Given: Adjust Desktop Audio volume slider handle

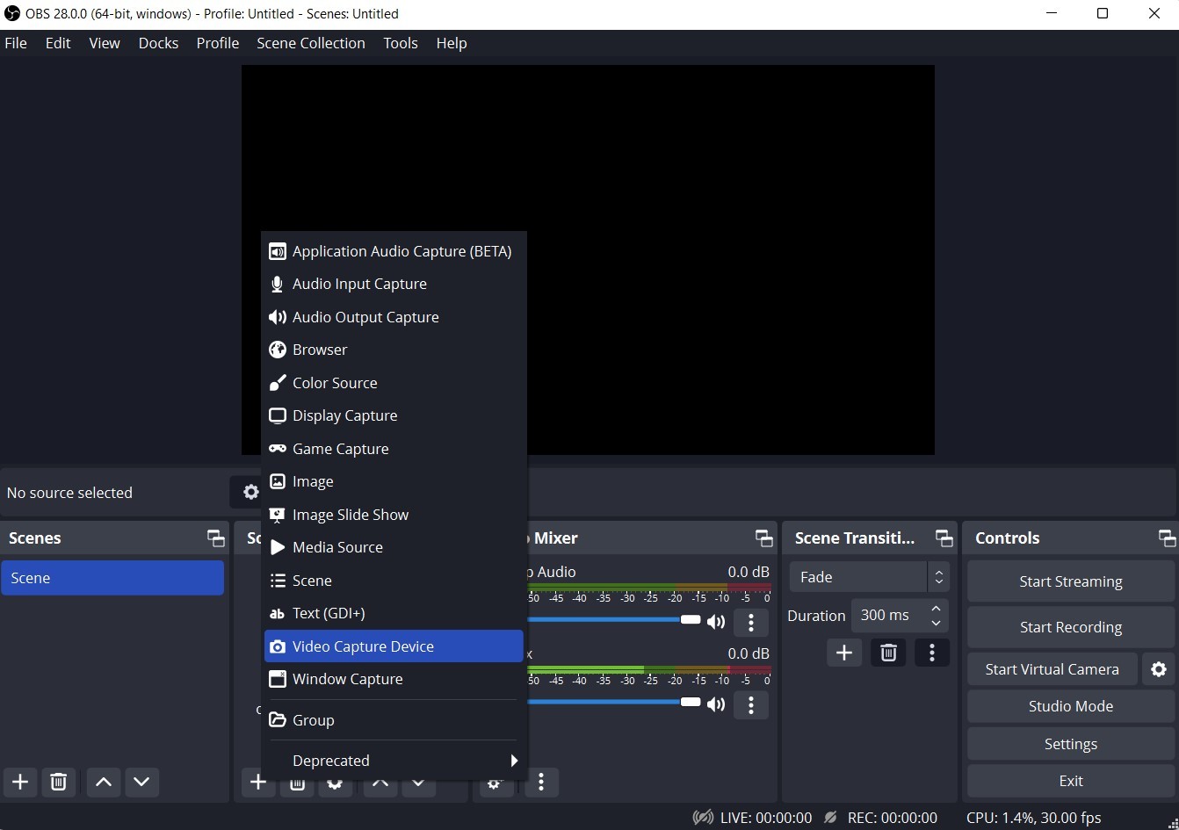Looking at the screenshot, I should pyautogui.click(x=691, y=620).
